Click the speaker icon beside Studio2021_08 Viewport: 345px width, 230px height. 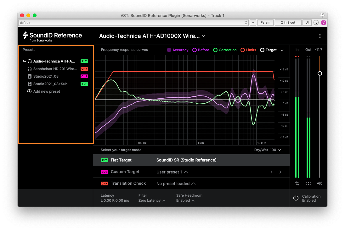tap(30, 76)
